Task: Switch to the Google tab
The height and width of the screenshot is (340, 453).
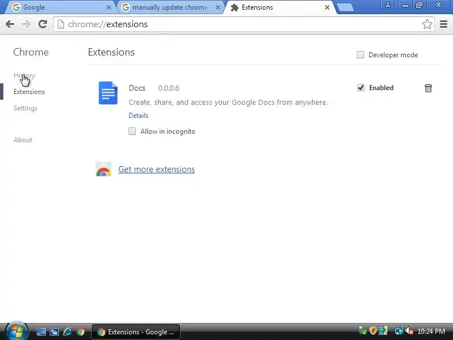Action: pos(59,7)
